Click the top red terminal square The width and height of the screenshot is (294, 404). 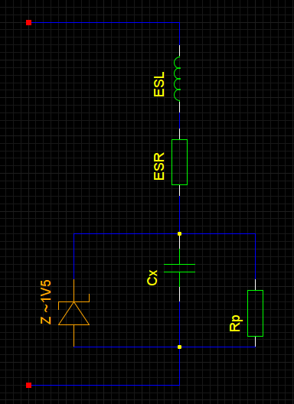28,22
